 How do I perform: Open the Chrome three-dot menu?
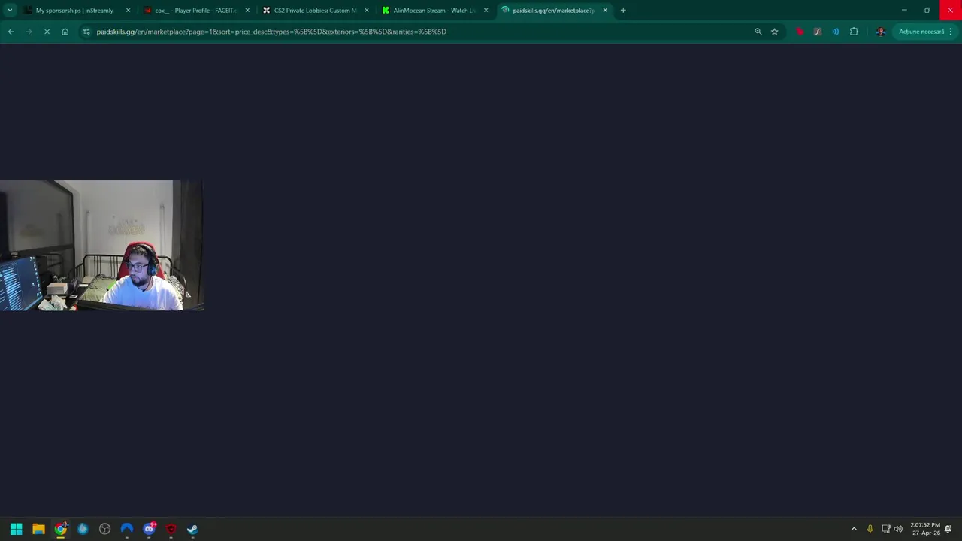pyautogui.click(x=951, y=32)
